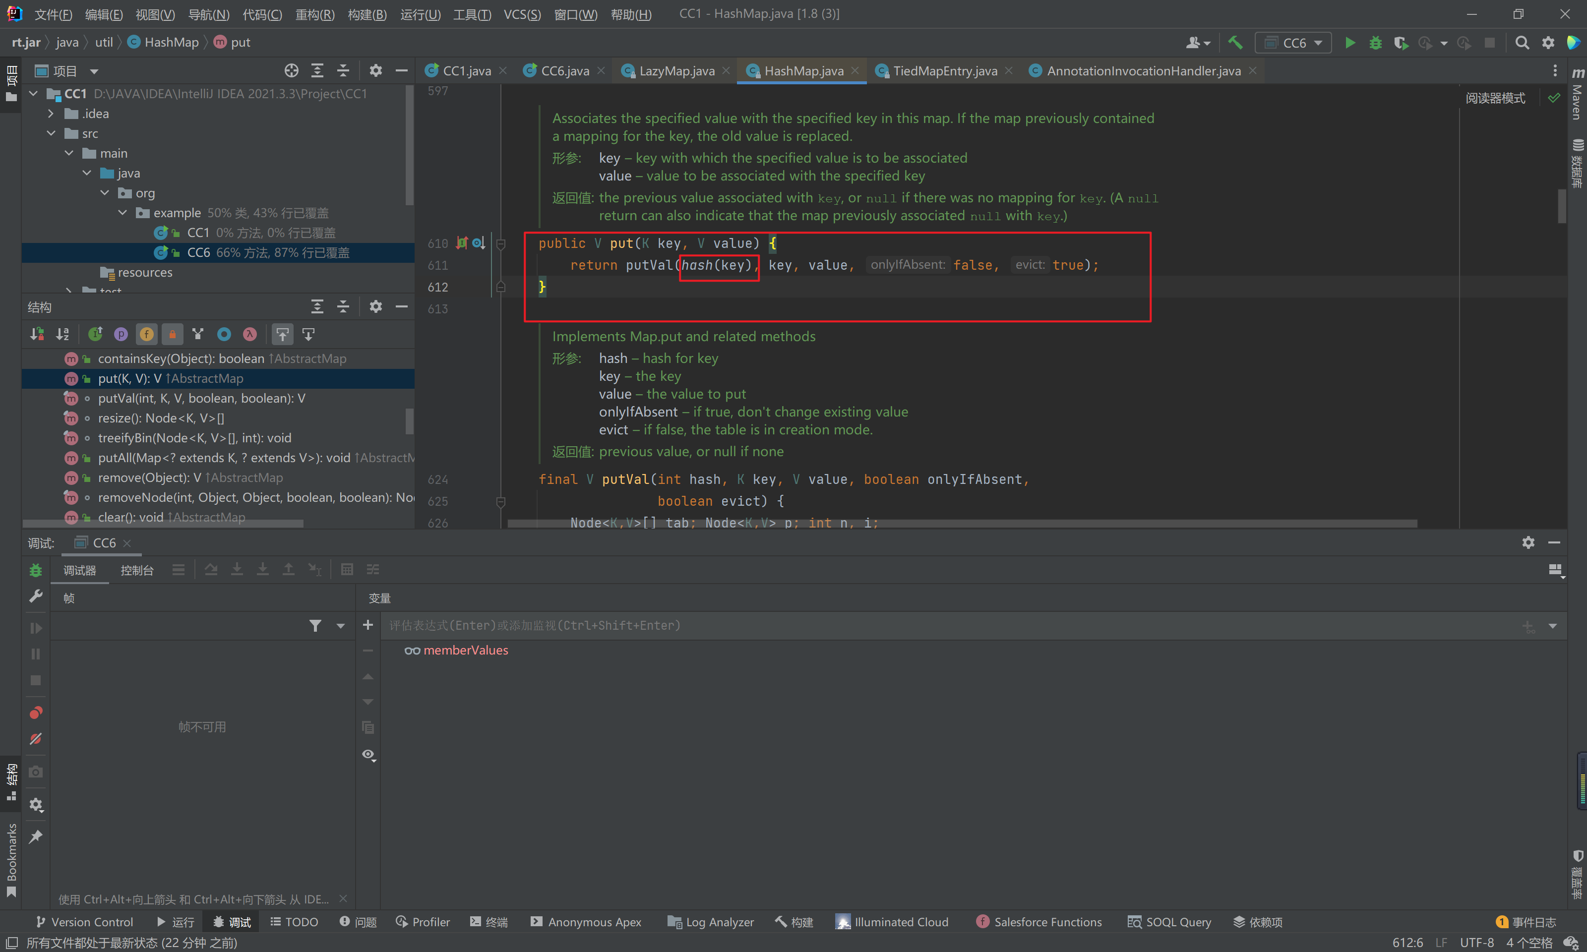The image size is (1587, 952).
Task: Open the 重构(R) menu
Action: [314, 14]
